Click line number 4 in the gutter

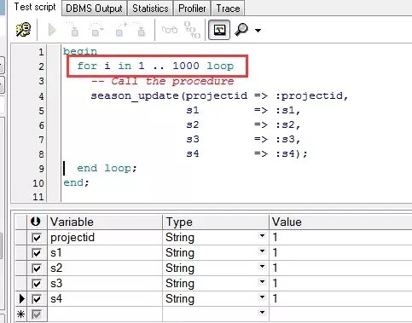tap(41, 96)
